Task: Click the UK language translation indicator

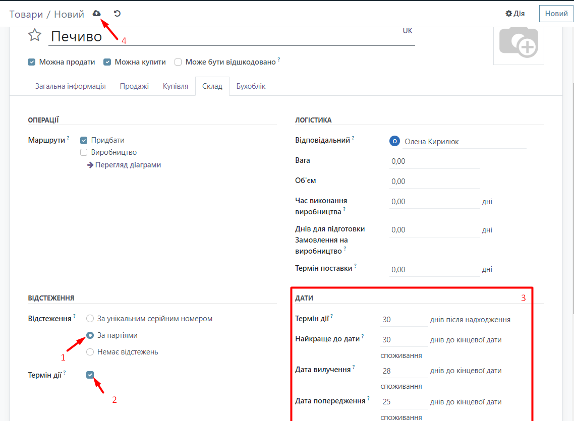Action: pyautogui.click(x=407, y=31)
